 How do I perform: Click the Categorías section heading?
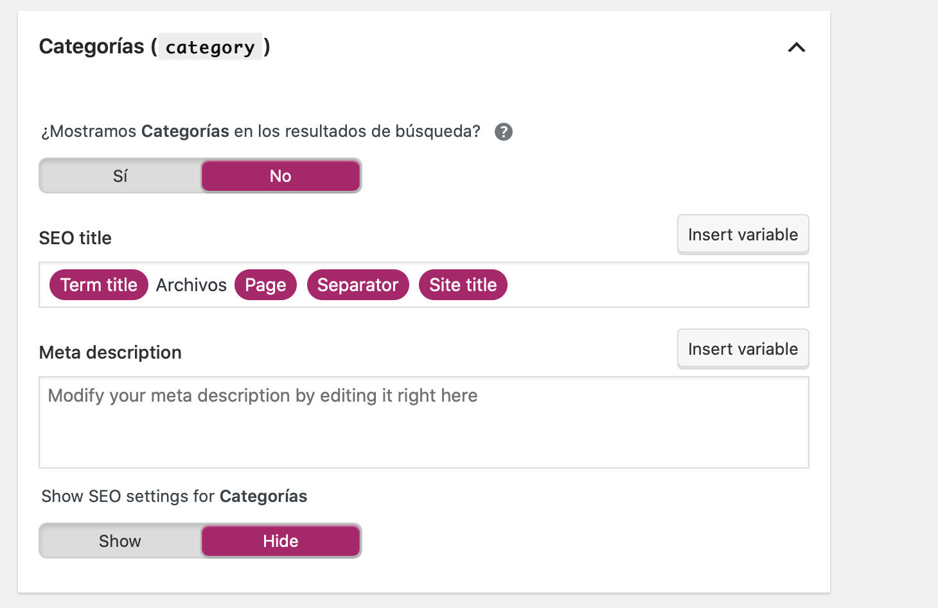point(92,46)
